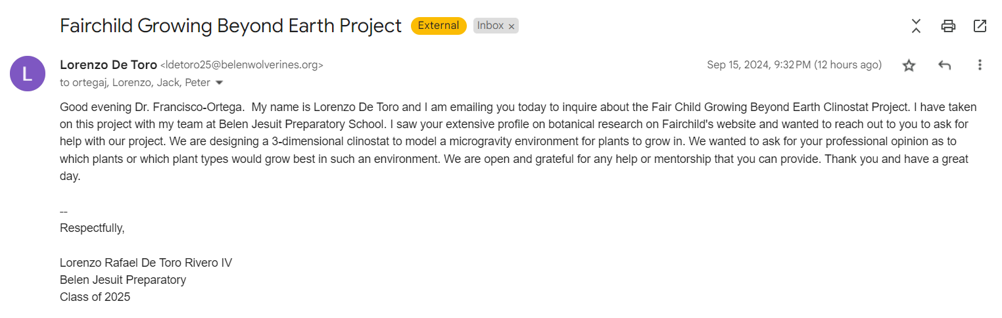This screenshot has height=318, width=1002.
Task: Open email in new window icon
Action: click(x=980, y=26)
